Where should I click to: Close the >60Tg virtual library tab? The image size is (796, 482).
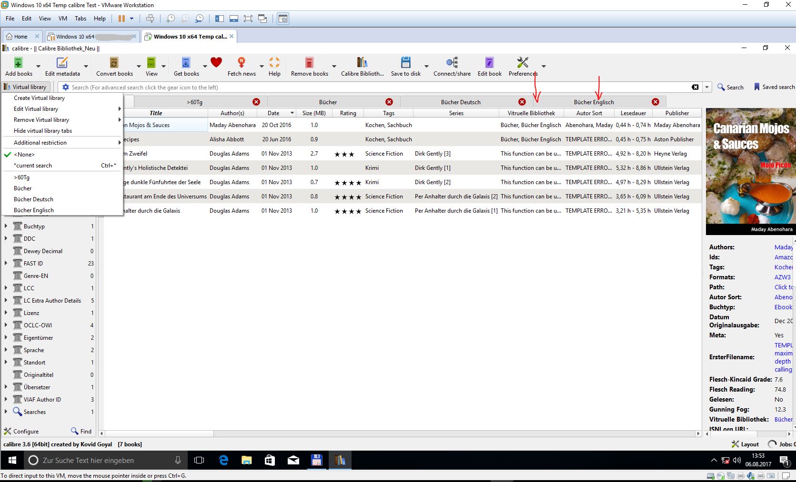coord(256,102)
